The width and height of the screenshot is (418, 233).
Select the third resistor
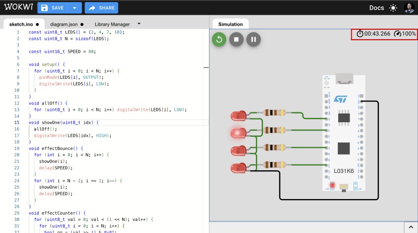[x=275, y=147]
